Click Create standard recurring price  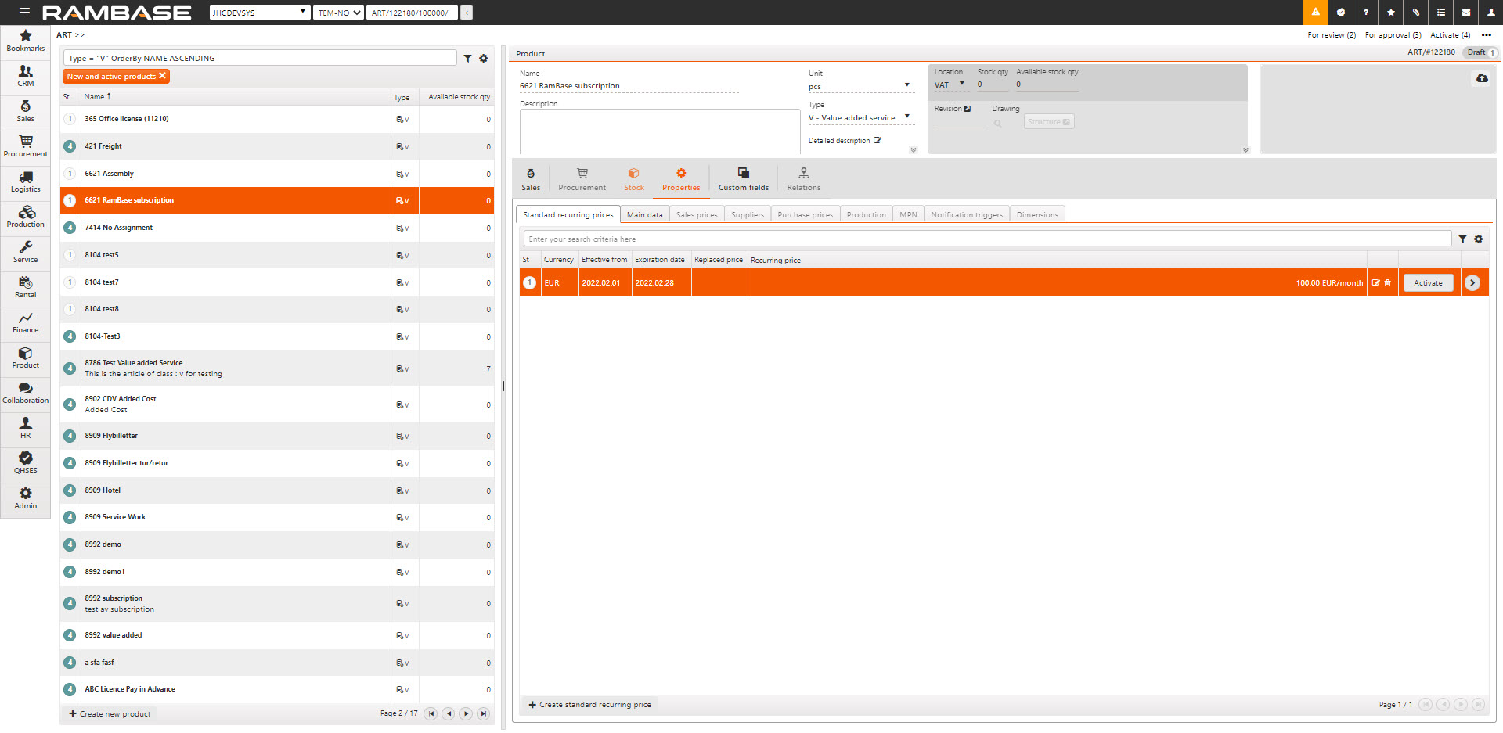click(589, 705)
